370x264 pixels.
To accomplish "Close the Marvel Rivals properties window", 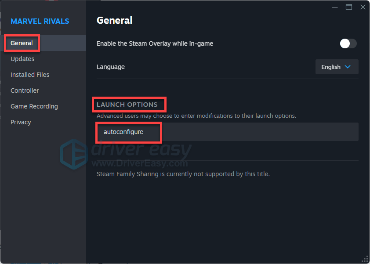I will pos(363,7).
